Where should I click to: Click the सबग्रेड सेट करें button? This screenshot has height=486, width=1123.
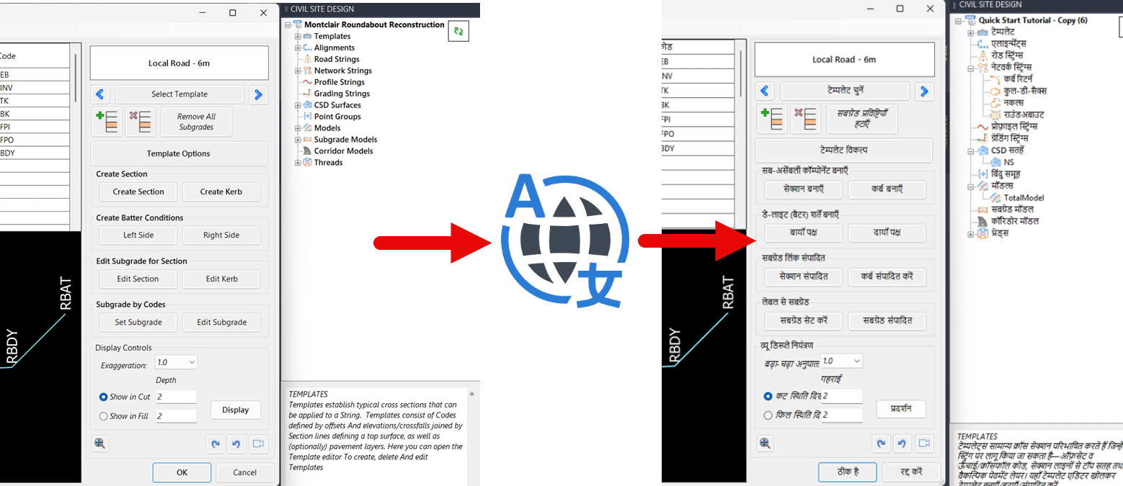803,320
